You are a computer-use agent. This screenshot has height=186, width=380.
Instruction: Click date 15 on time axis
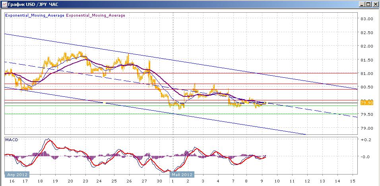[353, 181]
